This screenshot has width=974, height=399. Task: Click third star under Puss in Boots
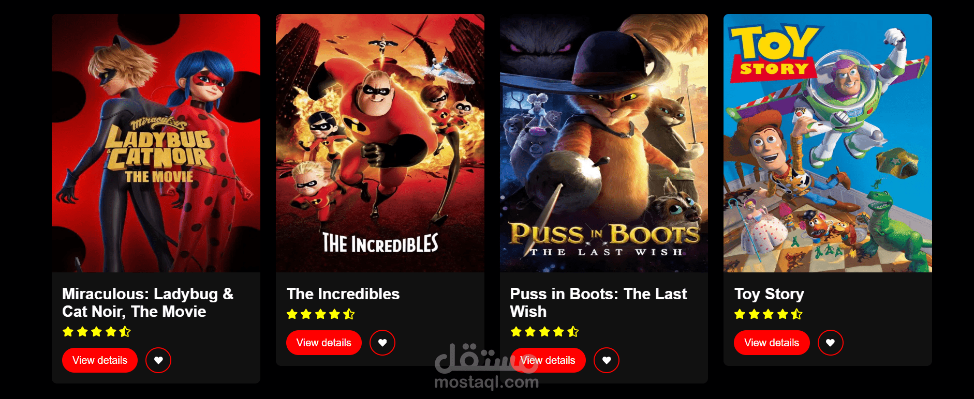544,332
